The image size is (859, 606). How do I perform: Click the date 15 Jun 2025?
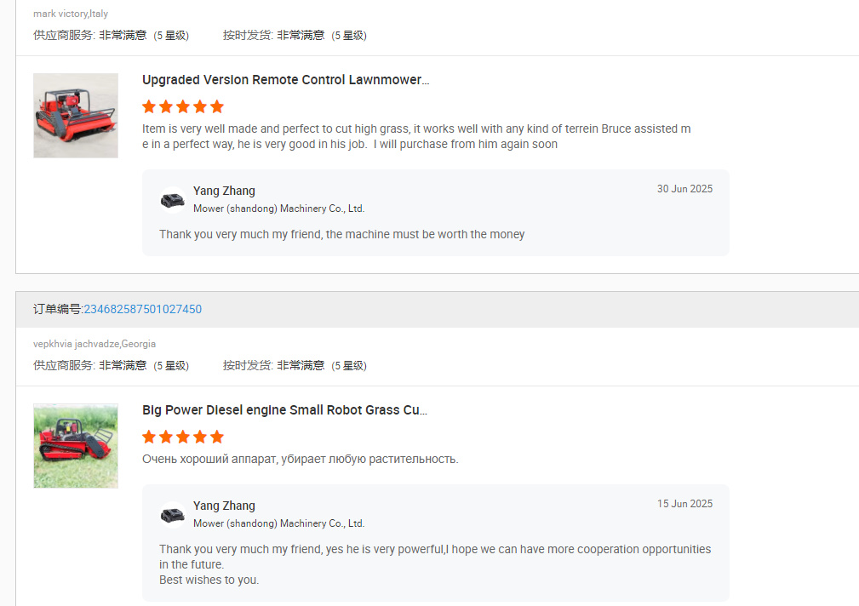point(684,503)
